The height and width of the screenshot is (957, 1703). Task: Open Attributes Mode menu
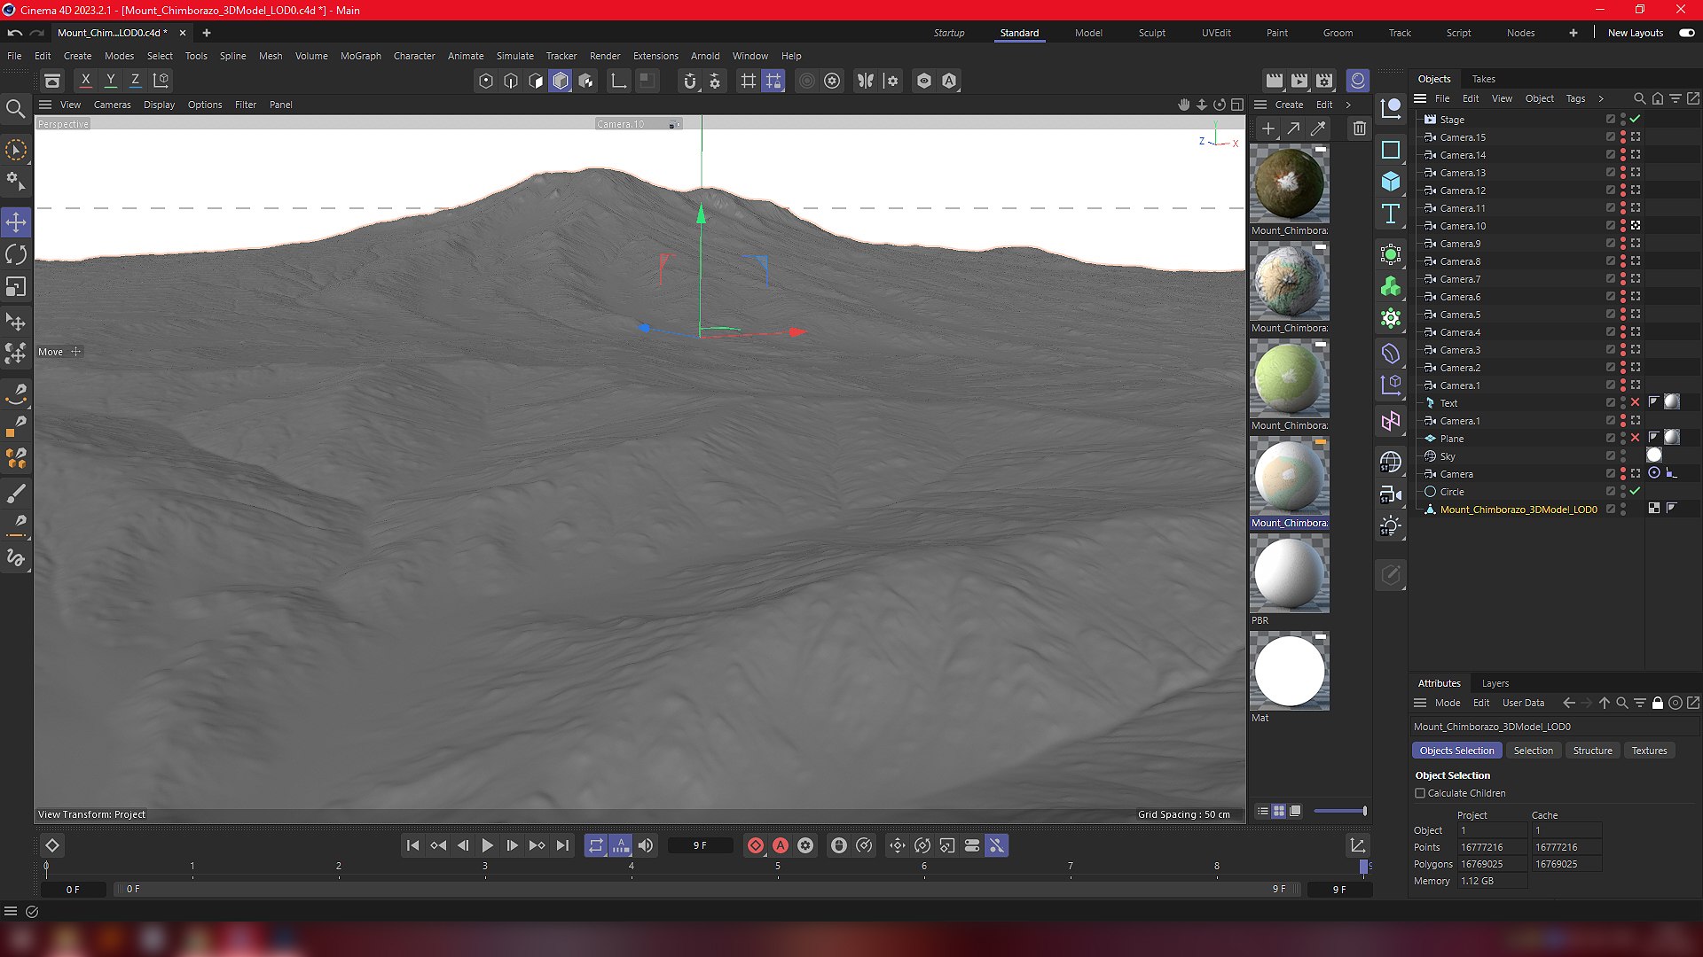[1448, 703]
